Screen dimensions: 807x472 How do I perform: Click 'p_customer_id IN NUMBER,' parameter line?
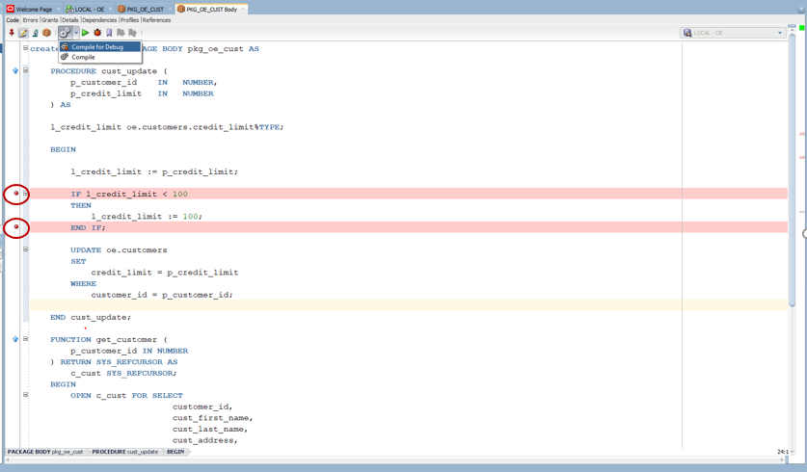coord(144,82)
